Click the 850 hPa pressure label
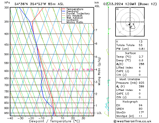 (x=7, y=103)
